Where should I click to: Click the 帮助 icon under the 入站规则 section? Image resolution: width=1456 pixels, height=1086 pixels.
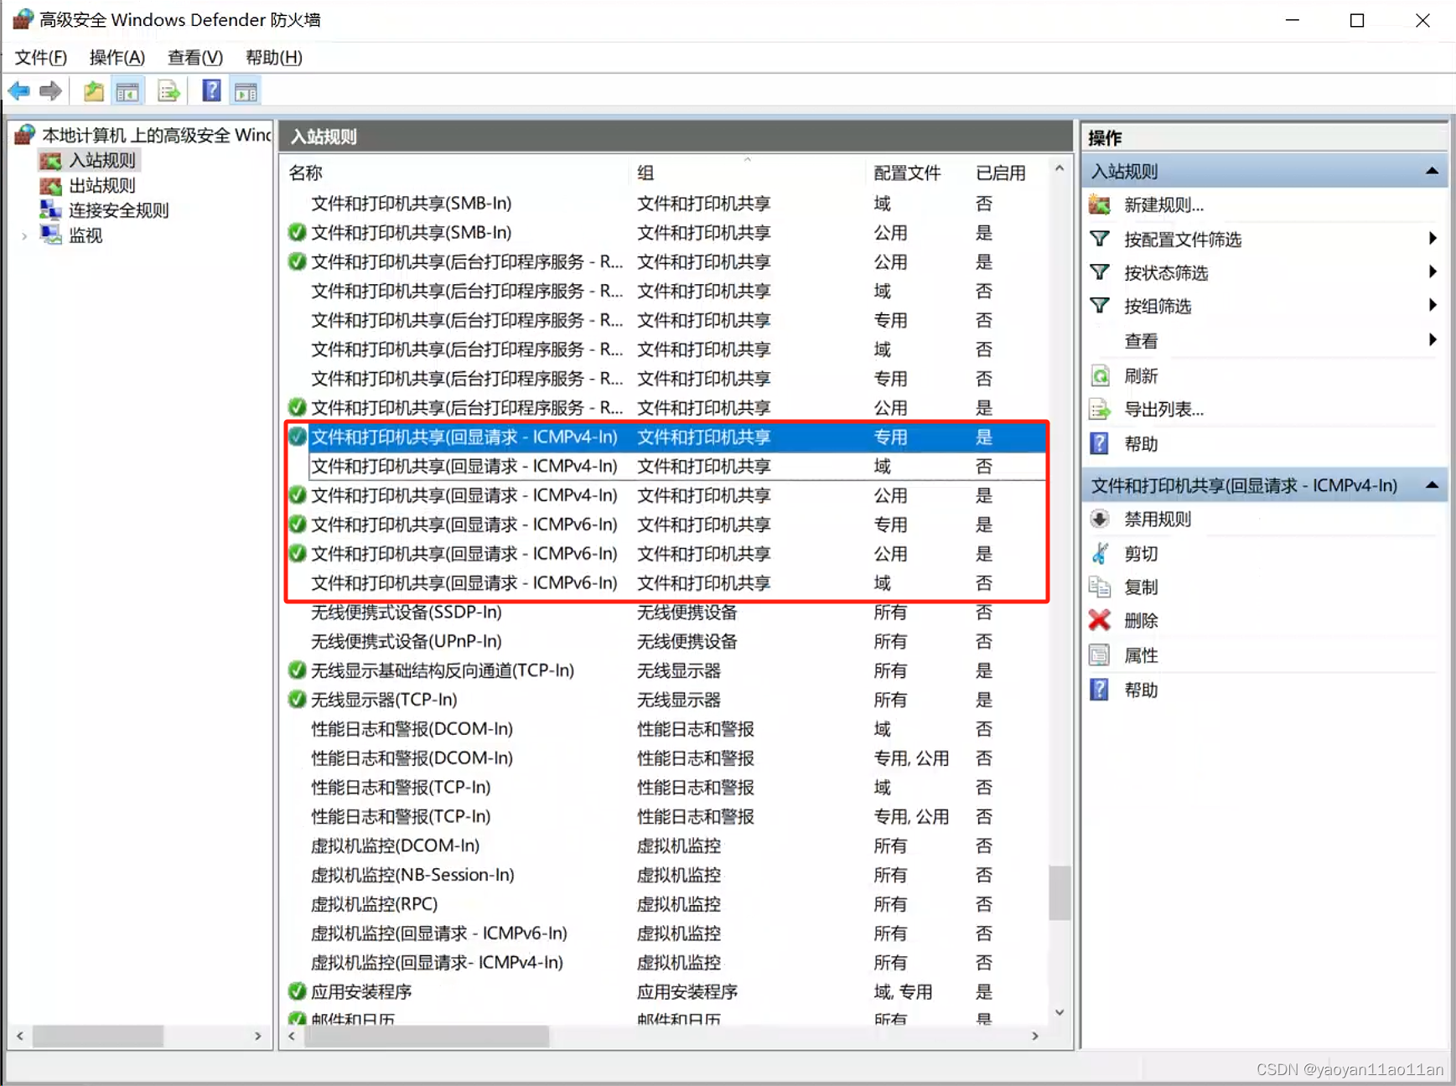(x=1100, y=443)
